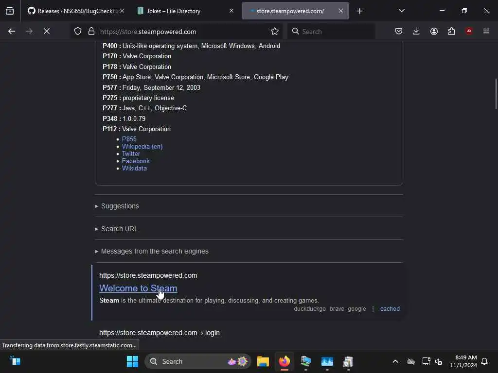Open the network status tray icon
This screenshot has height=373, width=498.
pyautogui.click(x=426, y=361)
